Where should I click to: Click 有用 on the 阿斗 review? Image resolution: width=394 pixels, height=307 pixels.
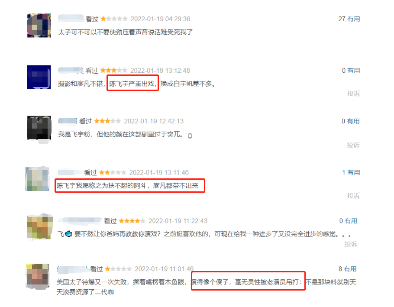[x=354, y=173]
